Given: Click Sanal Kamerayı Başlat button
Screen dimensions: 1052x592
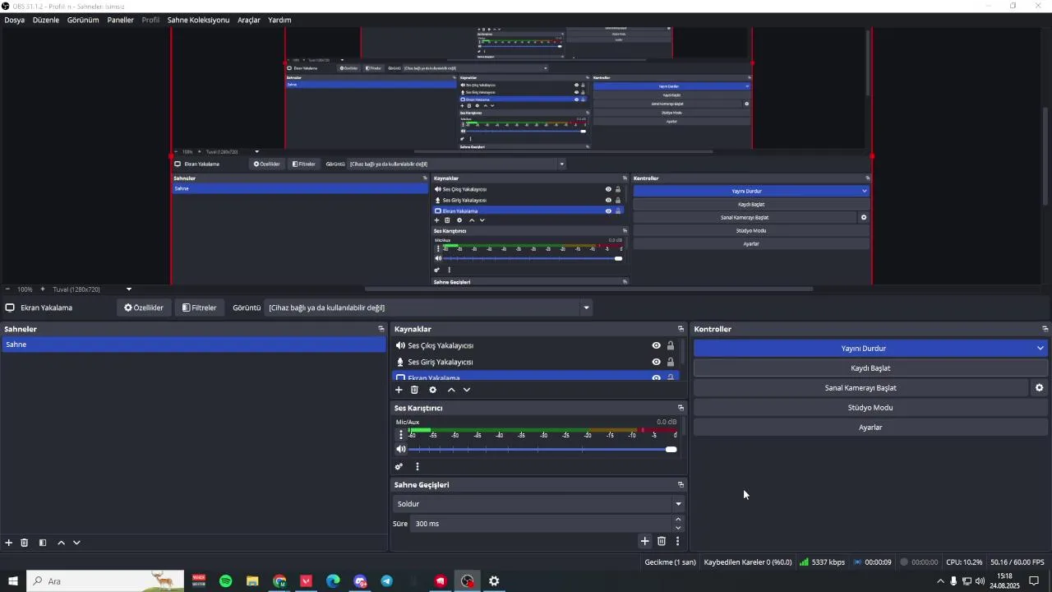Looking at the screenshot, I should click(x=861, y=388).
